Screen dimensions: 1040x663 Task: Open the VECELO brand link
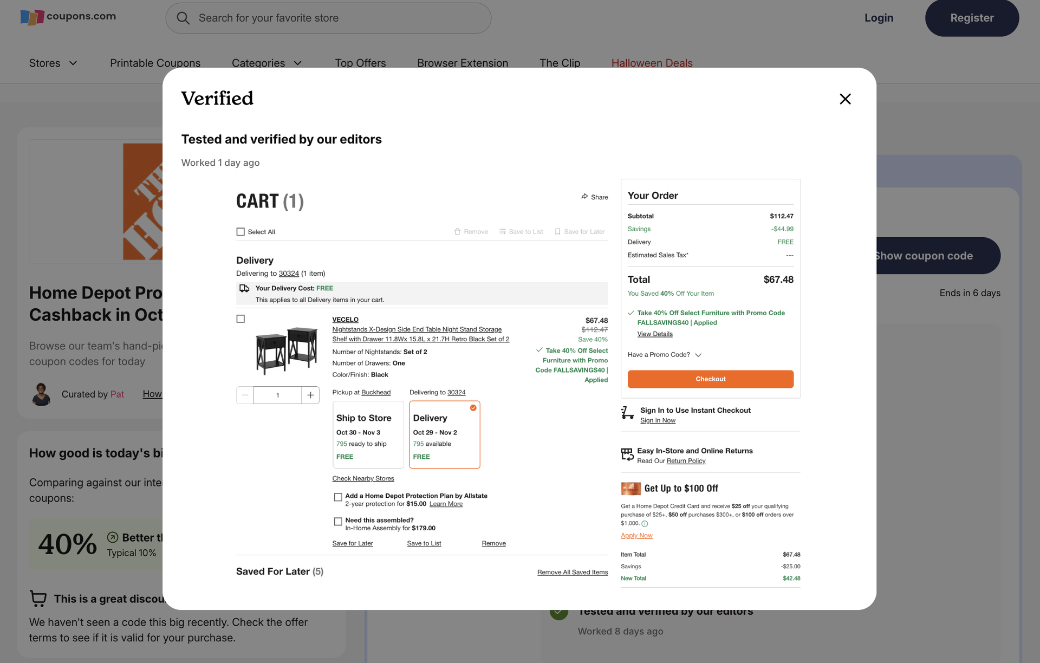pos(345,320)
